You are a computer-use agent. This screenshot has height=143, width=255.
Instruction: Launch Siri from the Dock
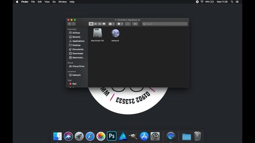click(68, 136)
